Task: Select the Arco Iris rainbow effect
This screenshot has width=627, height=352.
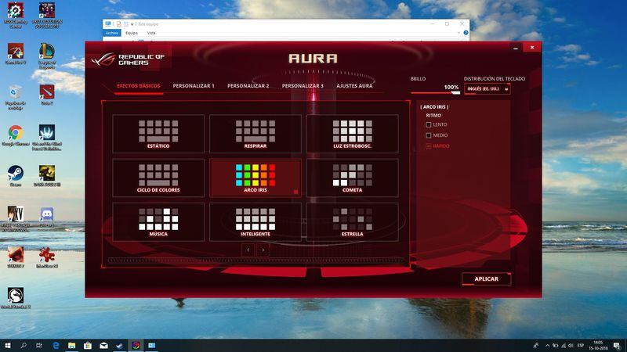Action: click(256, 178)
